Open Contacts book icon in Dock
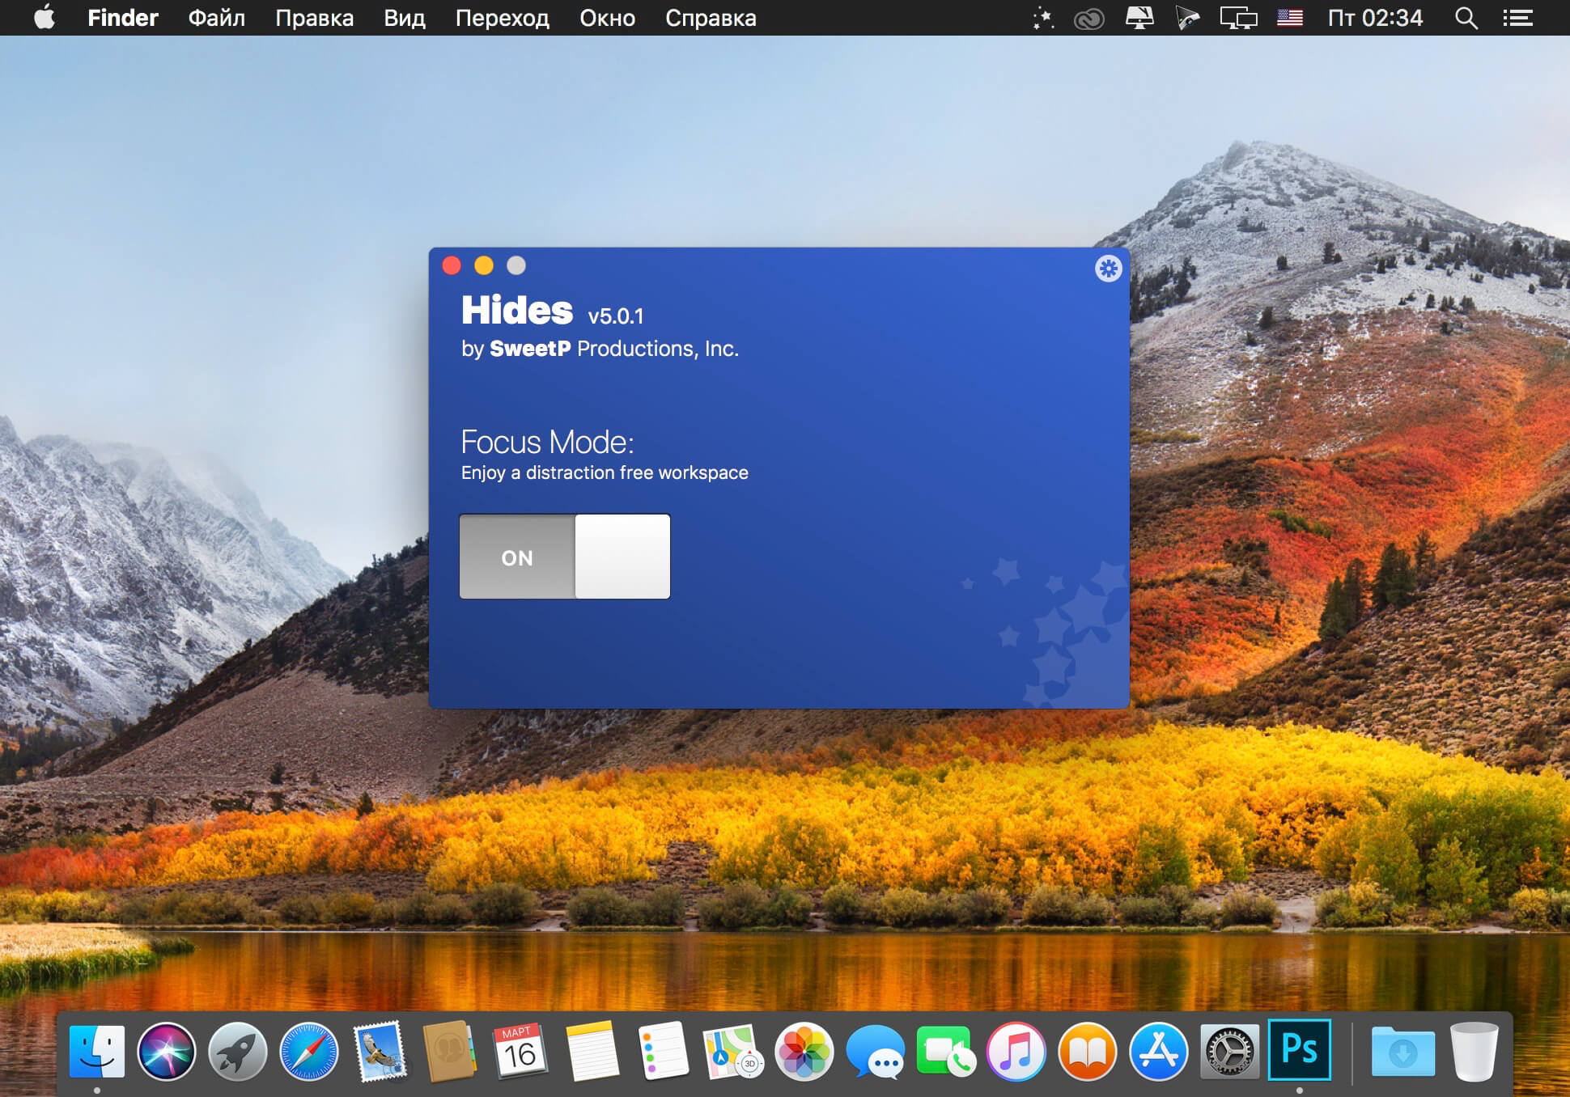Image resolution: width=1570 pixels, height=1097 pixels. pyautogui.click(x=449, y=1052)
